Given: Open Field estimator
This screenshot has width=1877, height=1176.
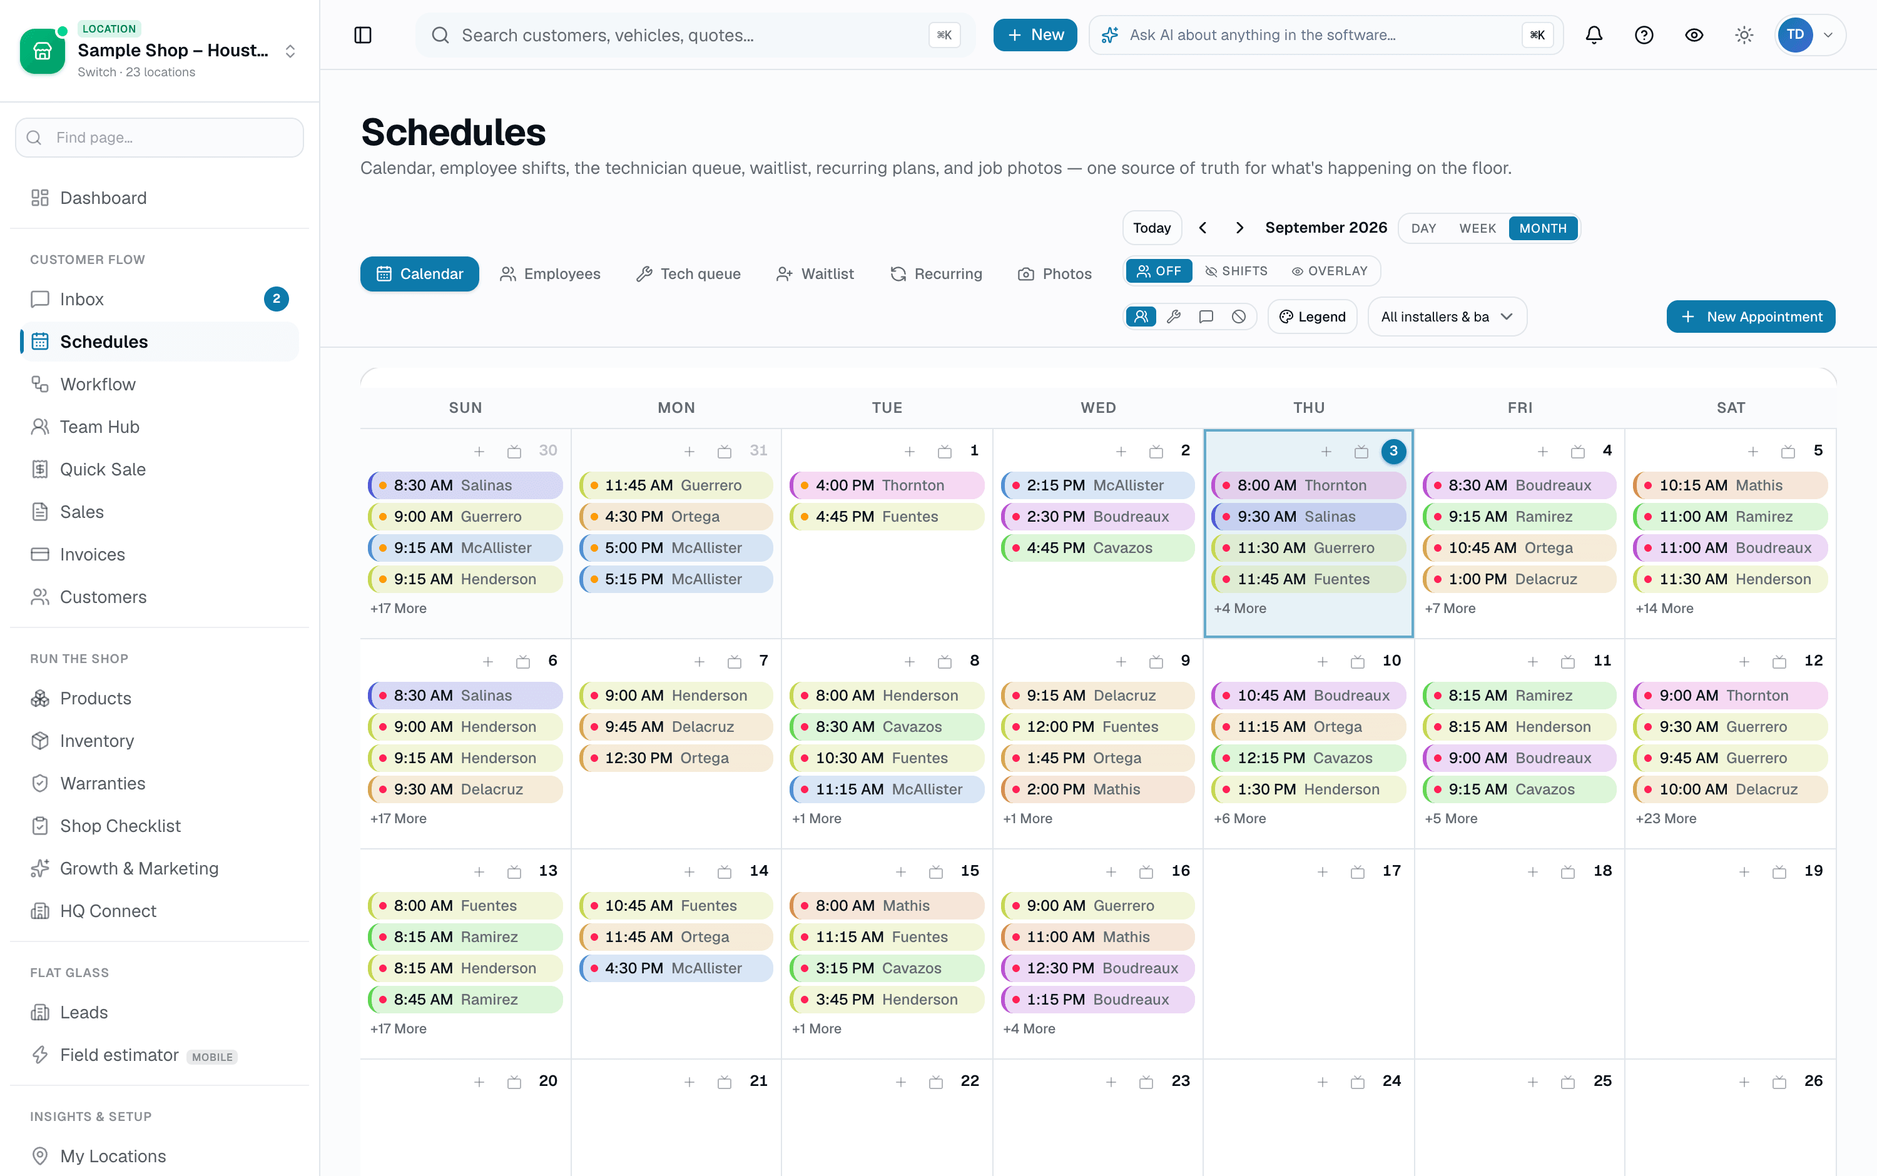Looking at the screenshot, I should 160,1055.
